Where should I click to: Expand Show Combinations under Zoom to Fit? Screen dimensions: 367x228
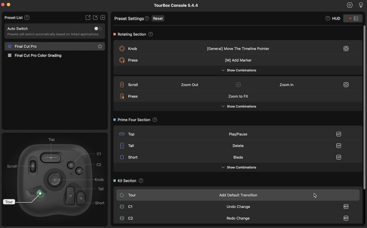[239, 106]
